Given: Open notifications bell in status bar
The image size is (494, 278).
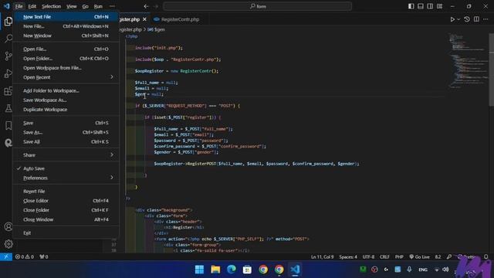Looking at the screenshot, I should (x=486, y=256).
